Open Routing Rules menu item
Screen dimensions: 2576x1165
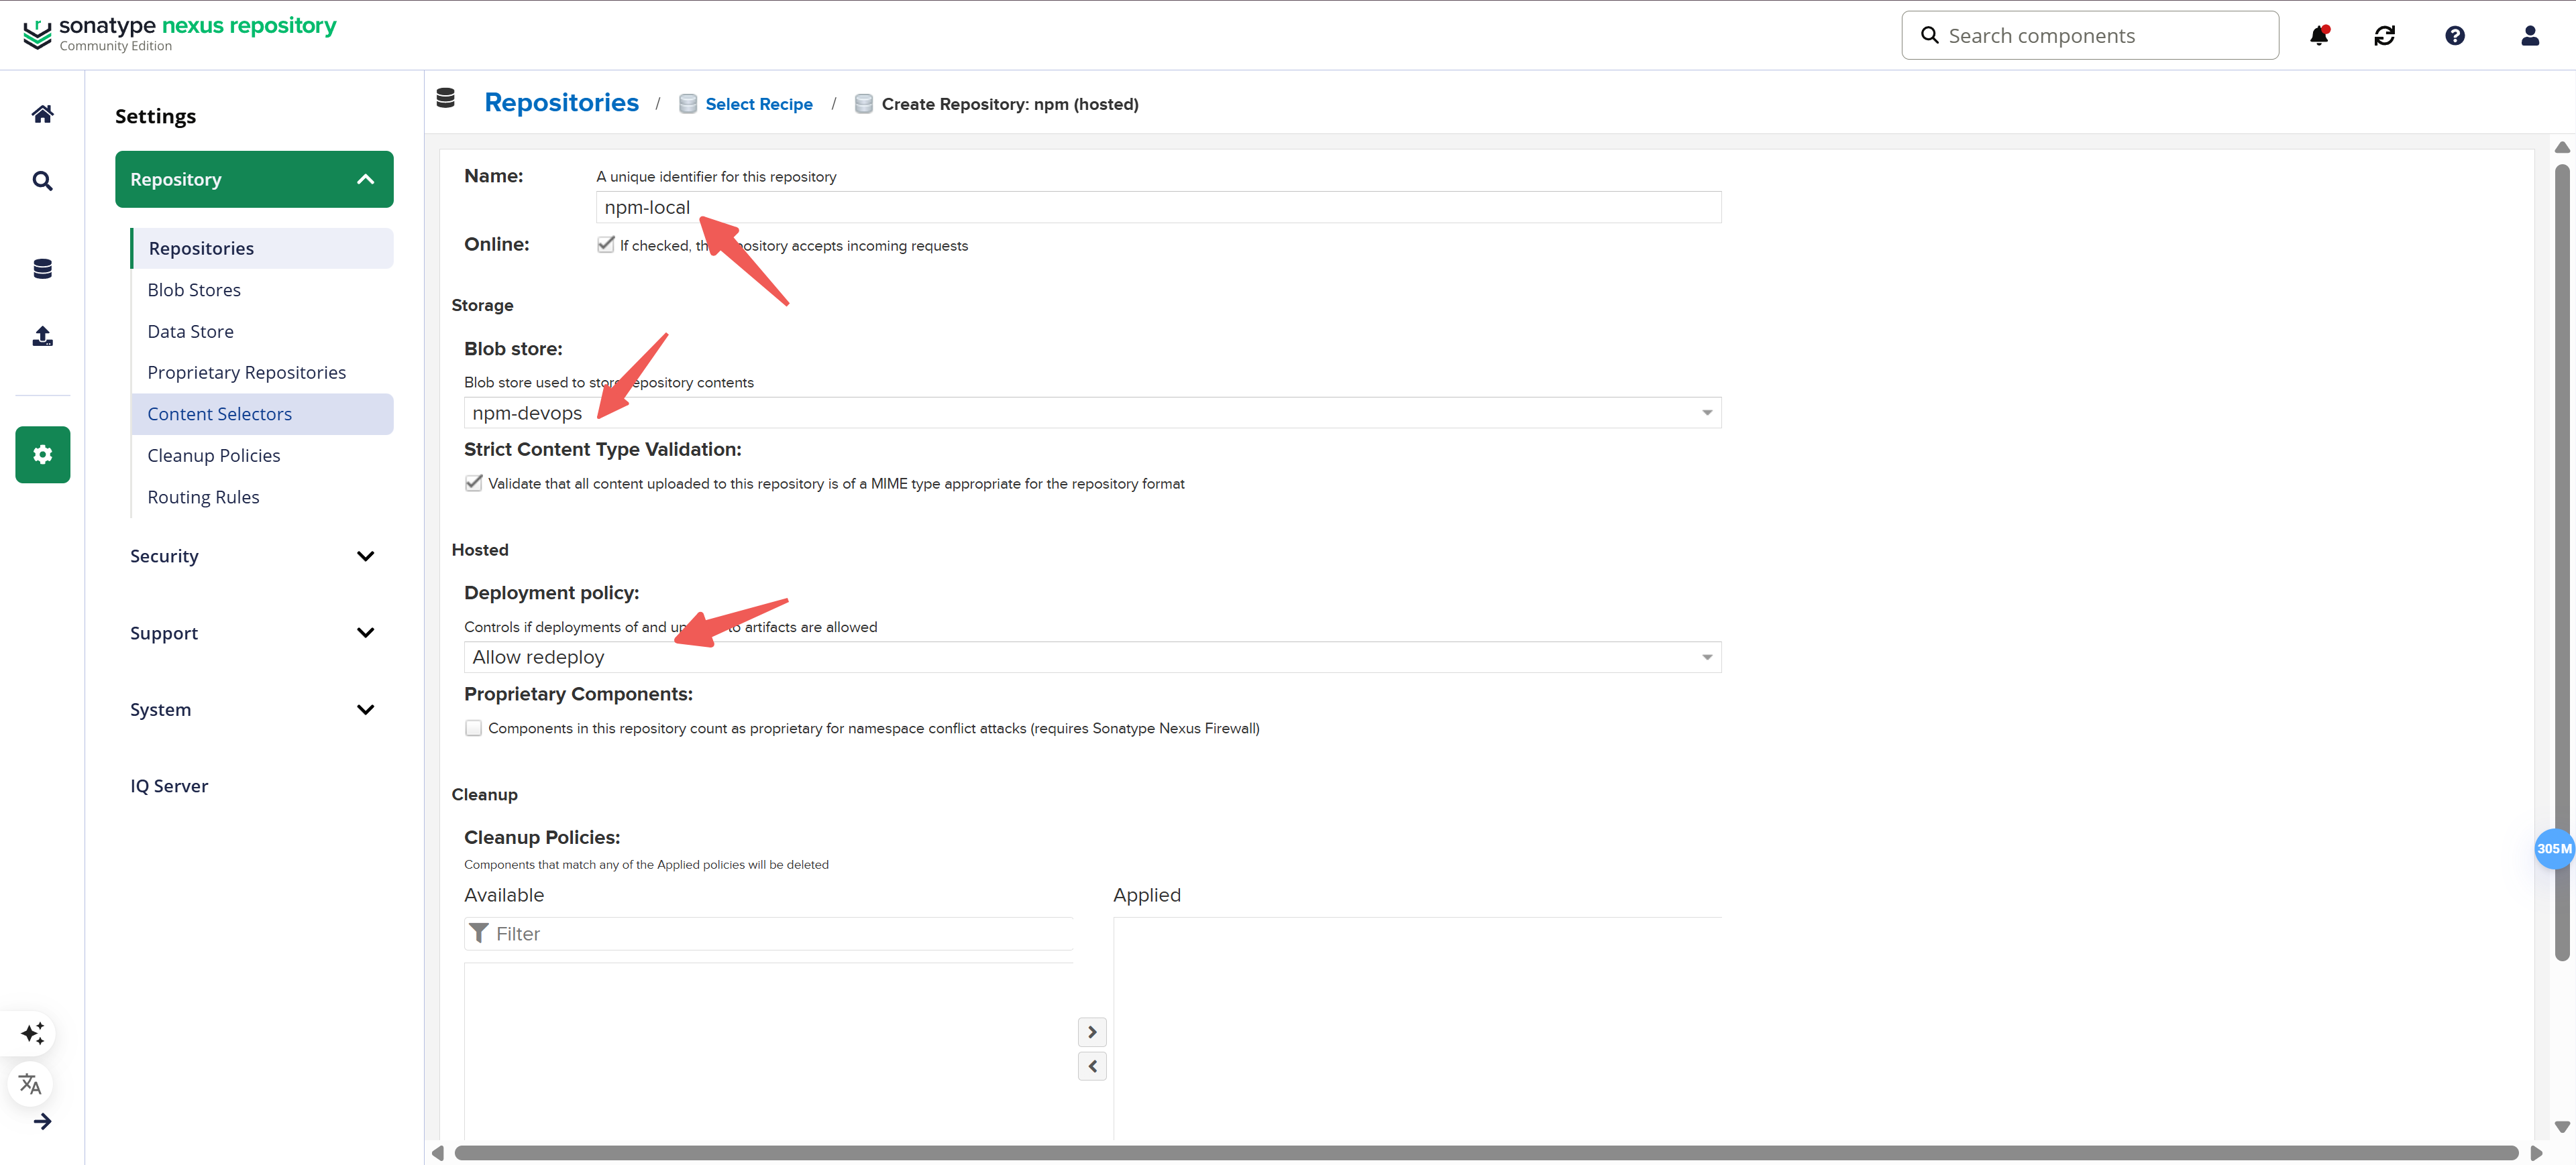262,497
